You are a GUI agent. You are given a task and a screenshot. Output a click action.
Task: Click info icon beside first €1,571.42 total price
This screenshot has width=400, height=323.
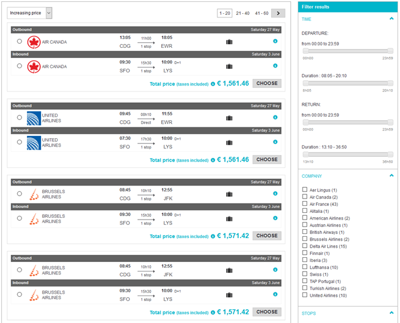(213, 236)
